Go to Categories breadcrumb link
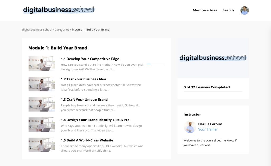Viewport: 271px width, 166px height. [62, 30]
